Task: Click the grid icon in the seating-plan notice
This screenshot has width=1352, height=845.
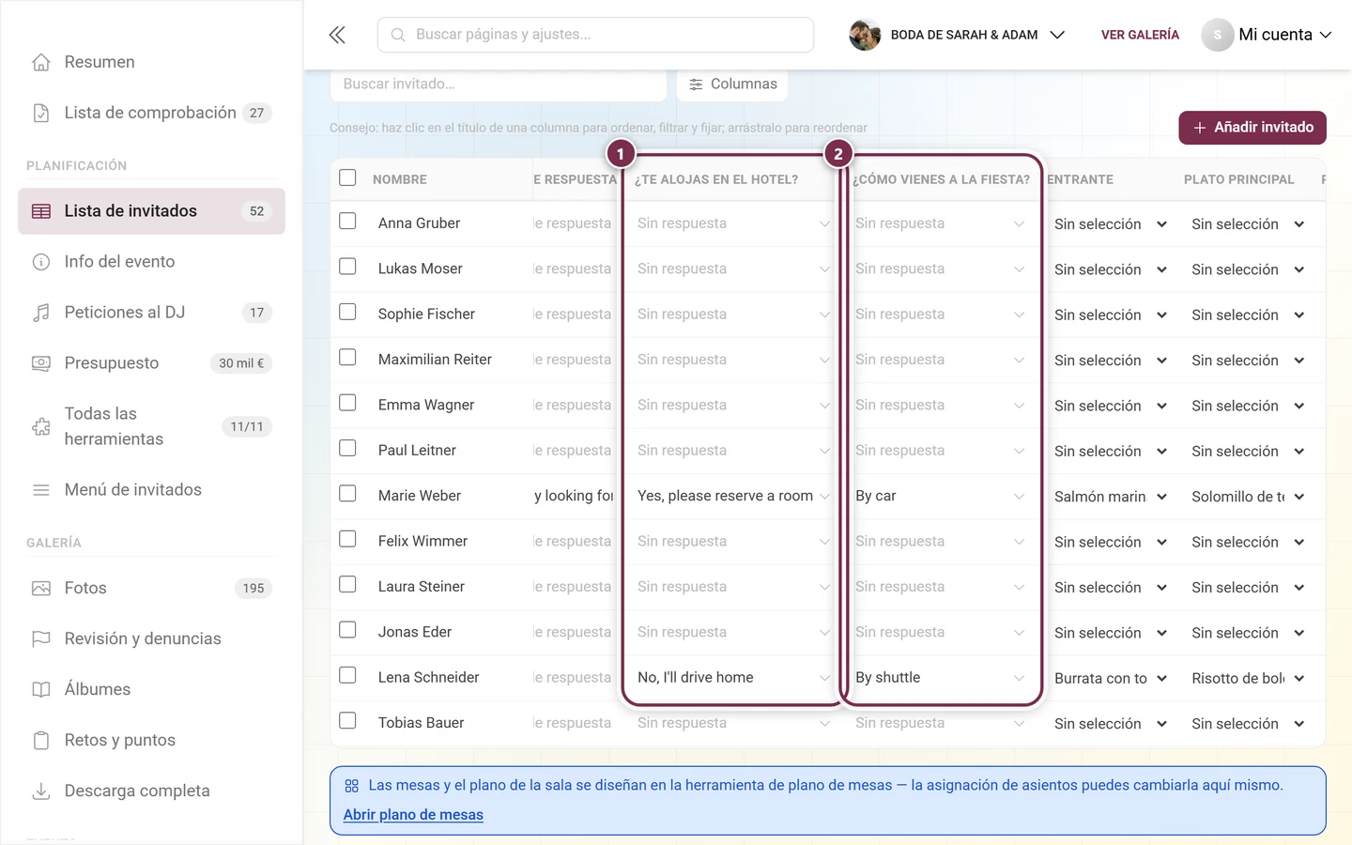Action: (x=352, y=786)
